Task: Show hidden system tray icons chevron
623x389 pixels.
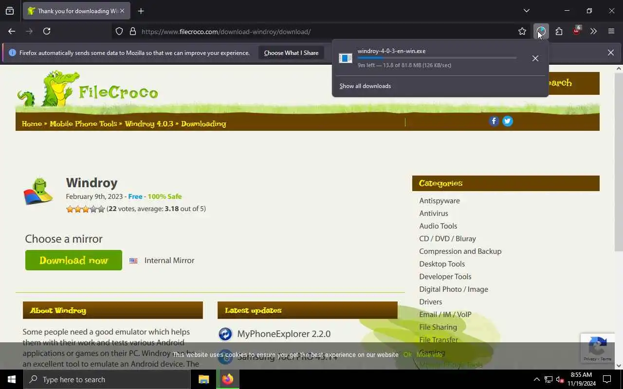Action: [536, 379]
